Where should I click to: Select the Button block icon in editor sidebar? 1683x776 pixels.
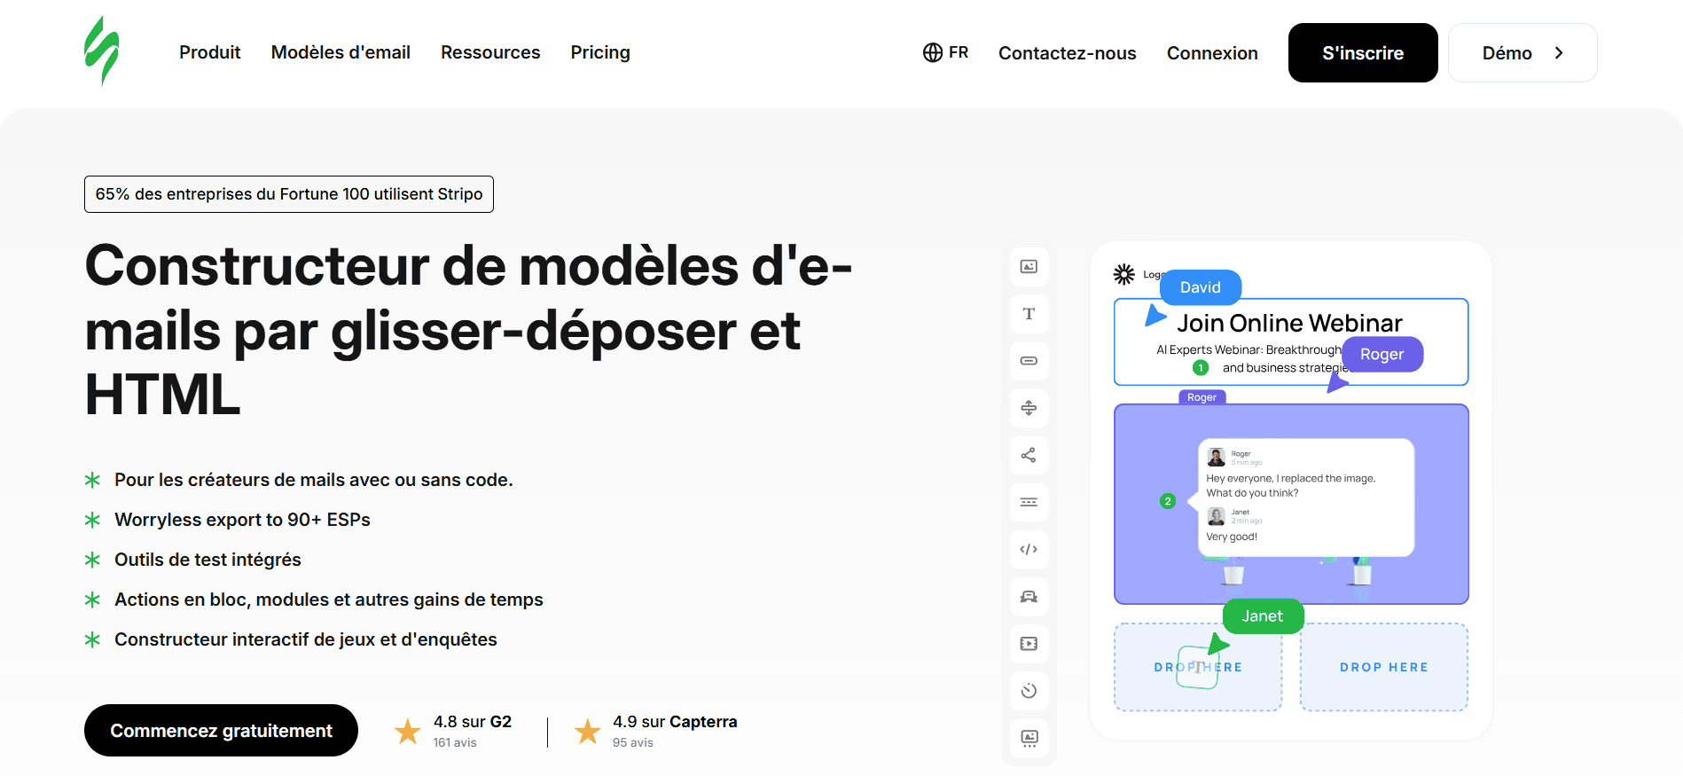pos(1029,361)
